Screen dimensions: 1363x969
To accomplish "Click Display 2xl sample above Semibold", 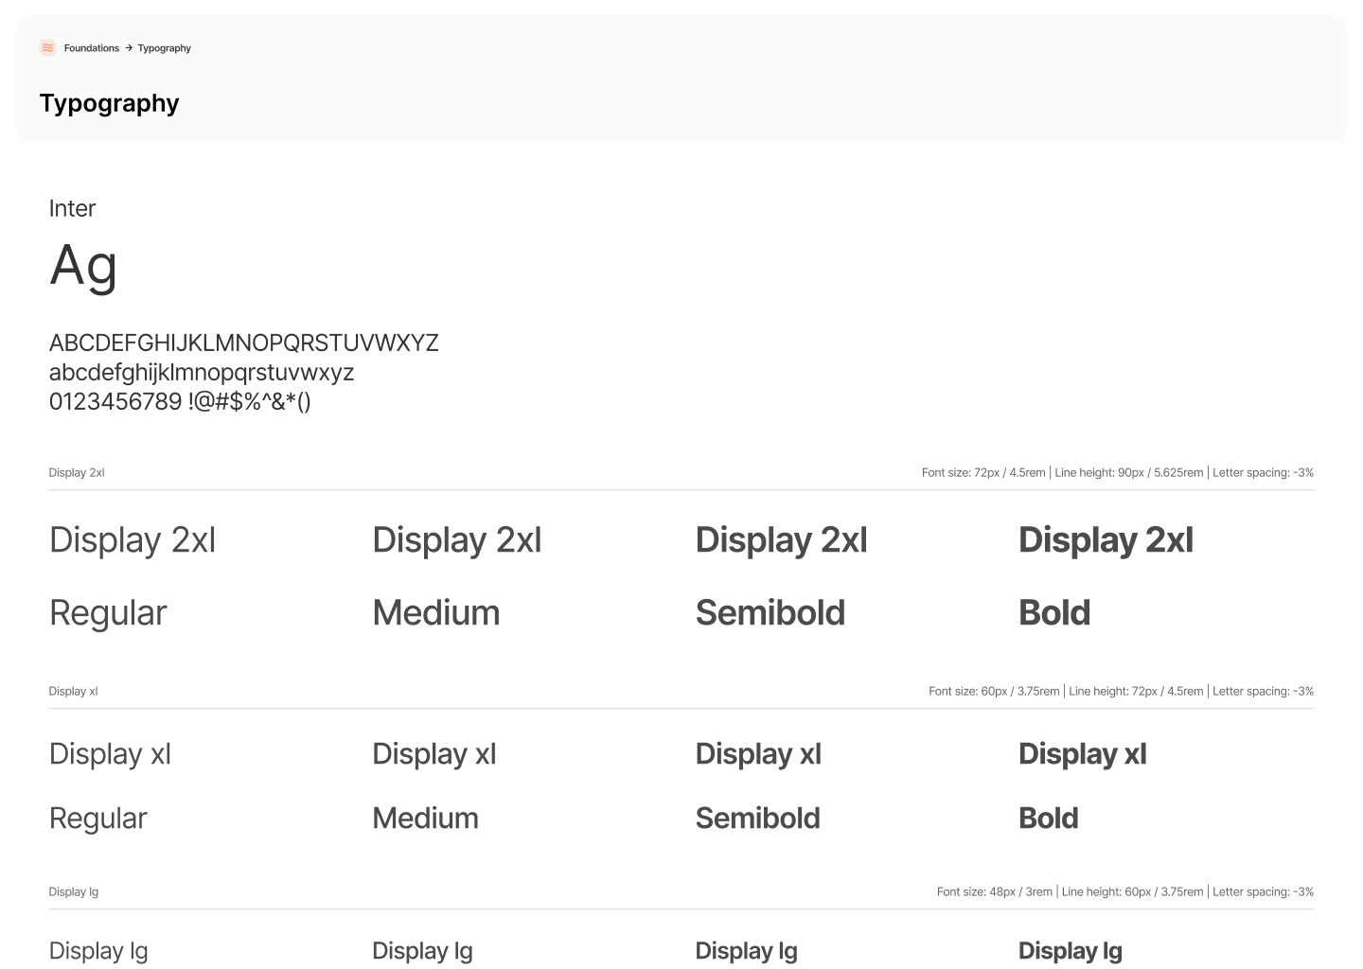I will click(781, 540).
